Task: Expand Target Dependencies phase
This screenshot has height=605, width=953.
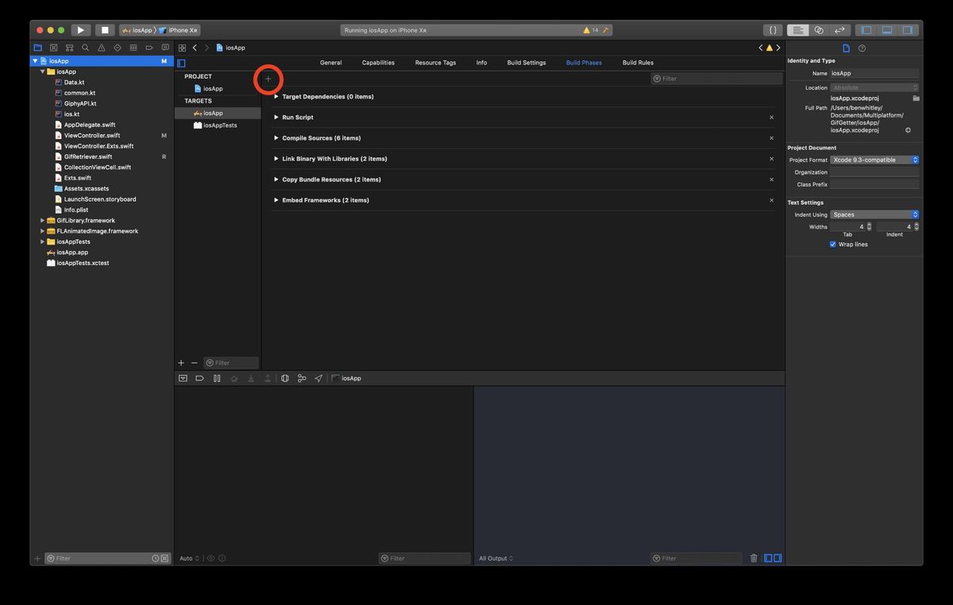Action: click(276, 97)
